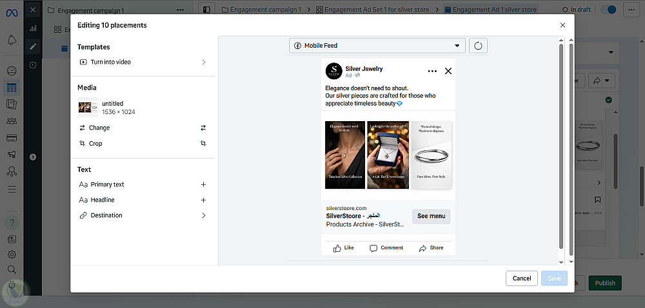Toggle the side pane layout icon
Image resolution: width=645 pixels, height=308 pixels.
coord(206,10)
